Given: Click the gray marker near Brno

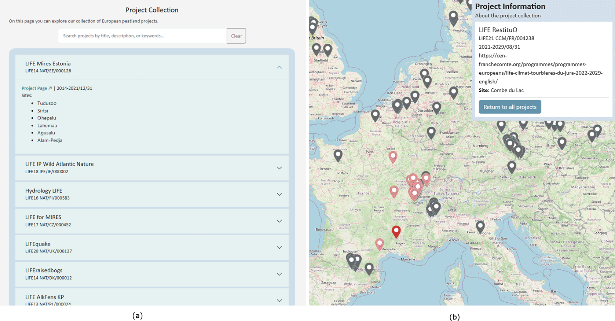Looking at the screenshot, I should tap(562, 143).
